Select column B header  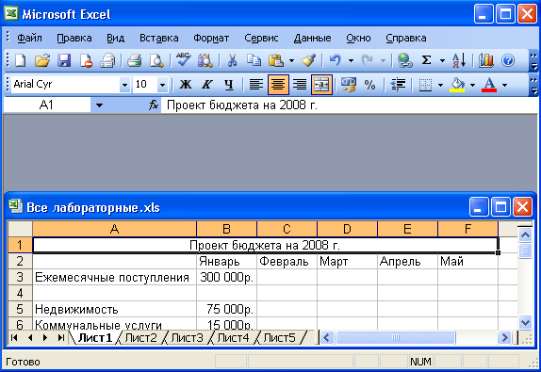[x=226, y=229]
